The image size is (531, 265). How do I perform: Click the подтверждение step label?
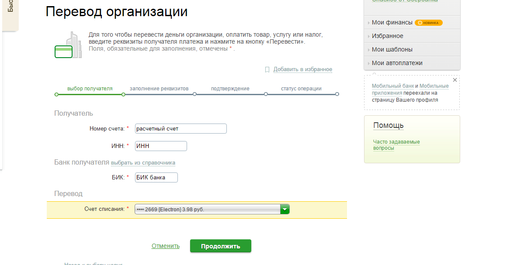[230, 89]
